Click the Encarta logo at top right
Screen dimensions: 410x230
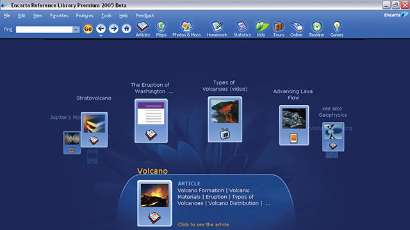click(x=396, y=15)
